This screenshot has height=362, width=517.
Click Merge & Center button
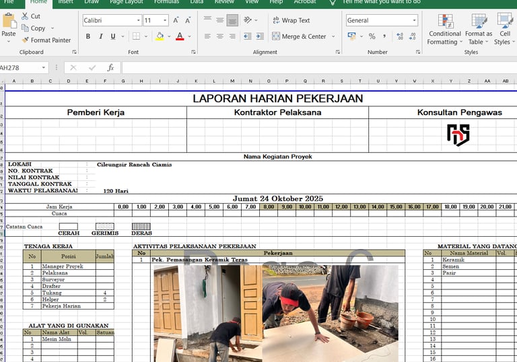[299, 36]
